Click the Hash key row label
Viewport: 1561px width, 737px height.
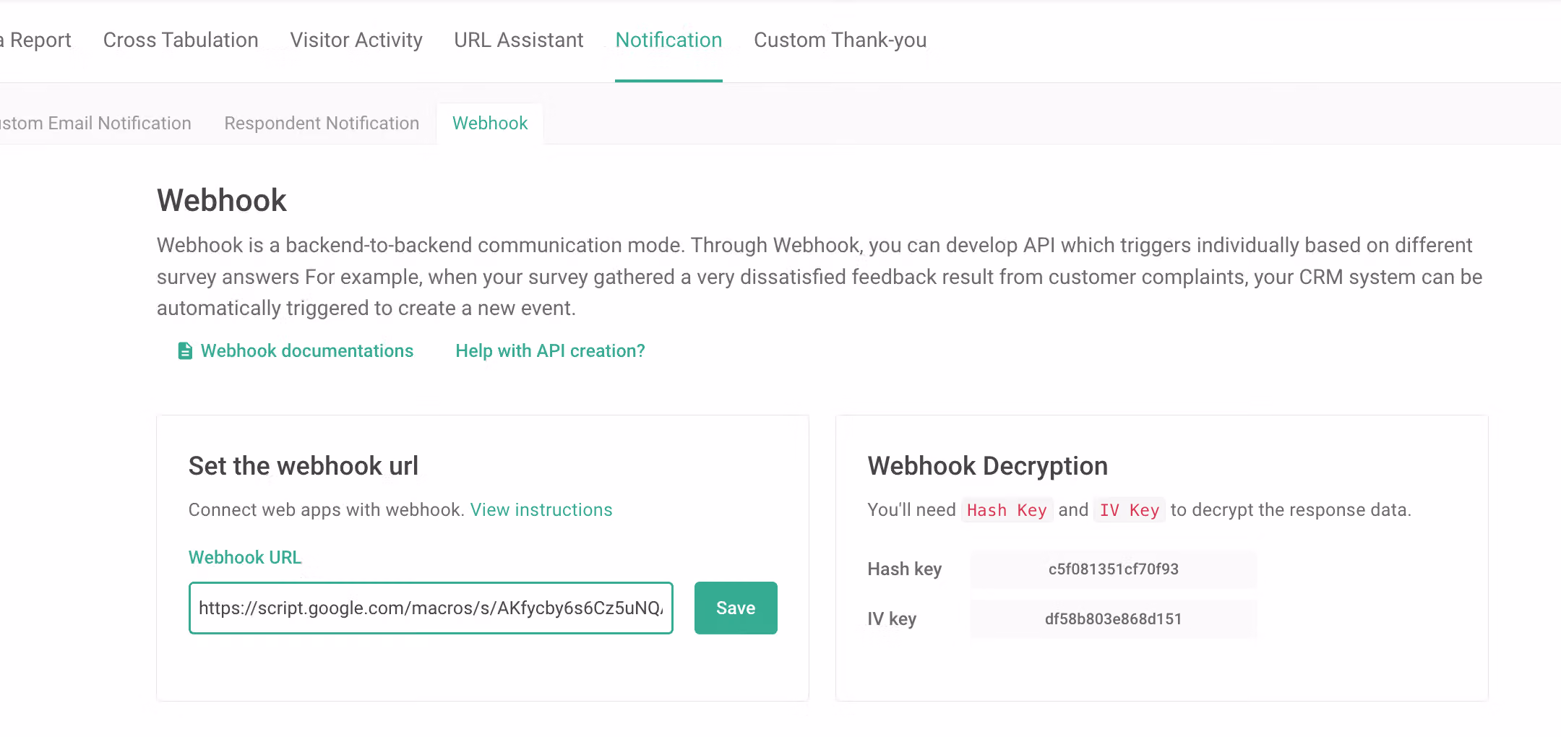coord(904,569)
